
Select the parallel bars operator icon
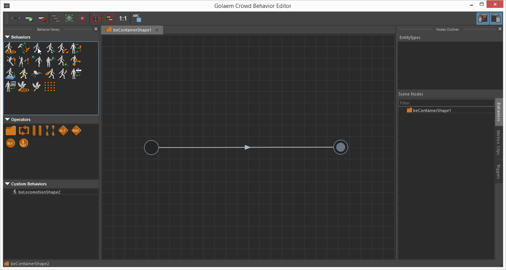coord(37,131)
